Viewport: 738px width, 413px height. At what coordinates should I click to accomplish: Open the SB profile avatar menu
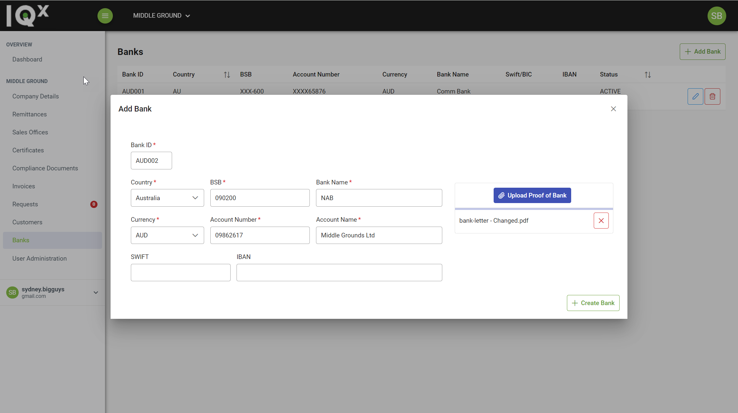(716, 16)
